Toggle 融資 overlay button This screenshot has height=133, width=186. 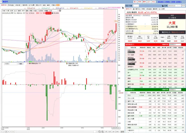point(19,11)
